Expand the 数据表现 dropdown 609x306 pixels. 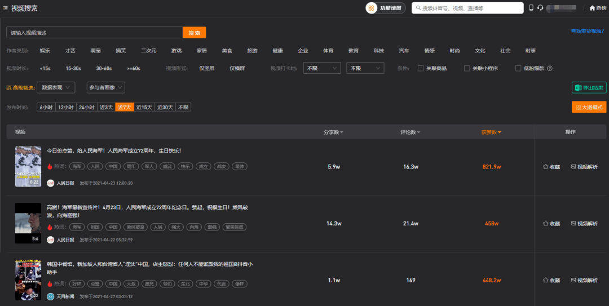tap(56, 87)
